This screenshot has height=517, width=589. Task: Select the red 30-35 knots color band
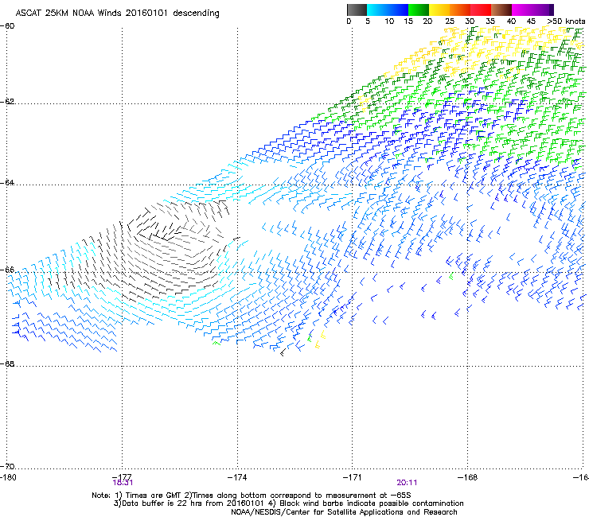(x=481, y=10)
